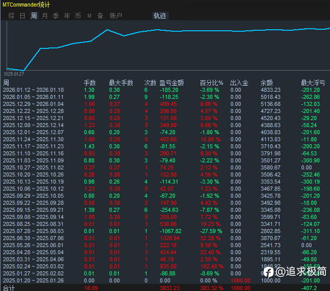Image resolution: width=330 pixels, height=291 pixels.
Task: Select the 日 daily tab
Action: tap(23, 16)
